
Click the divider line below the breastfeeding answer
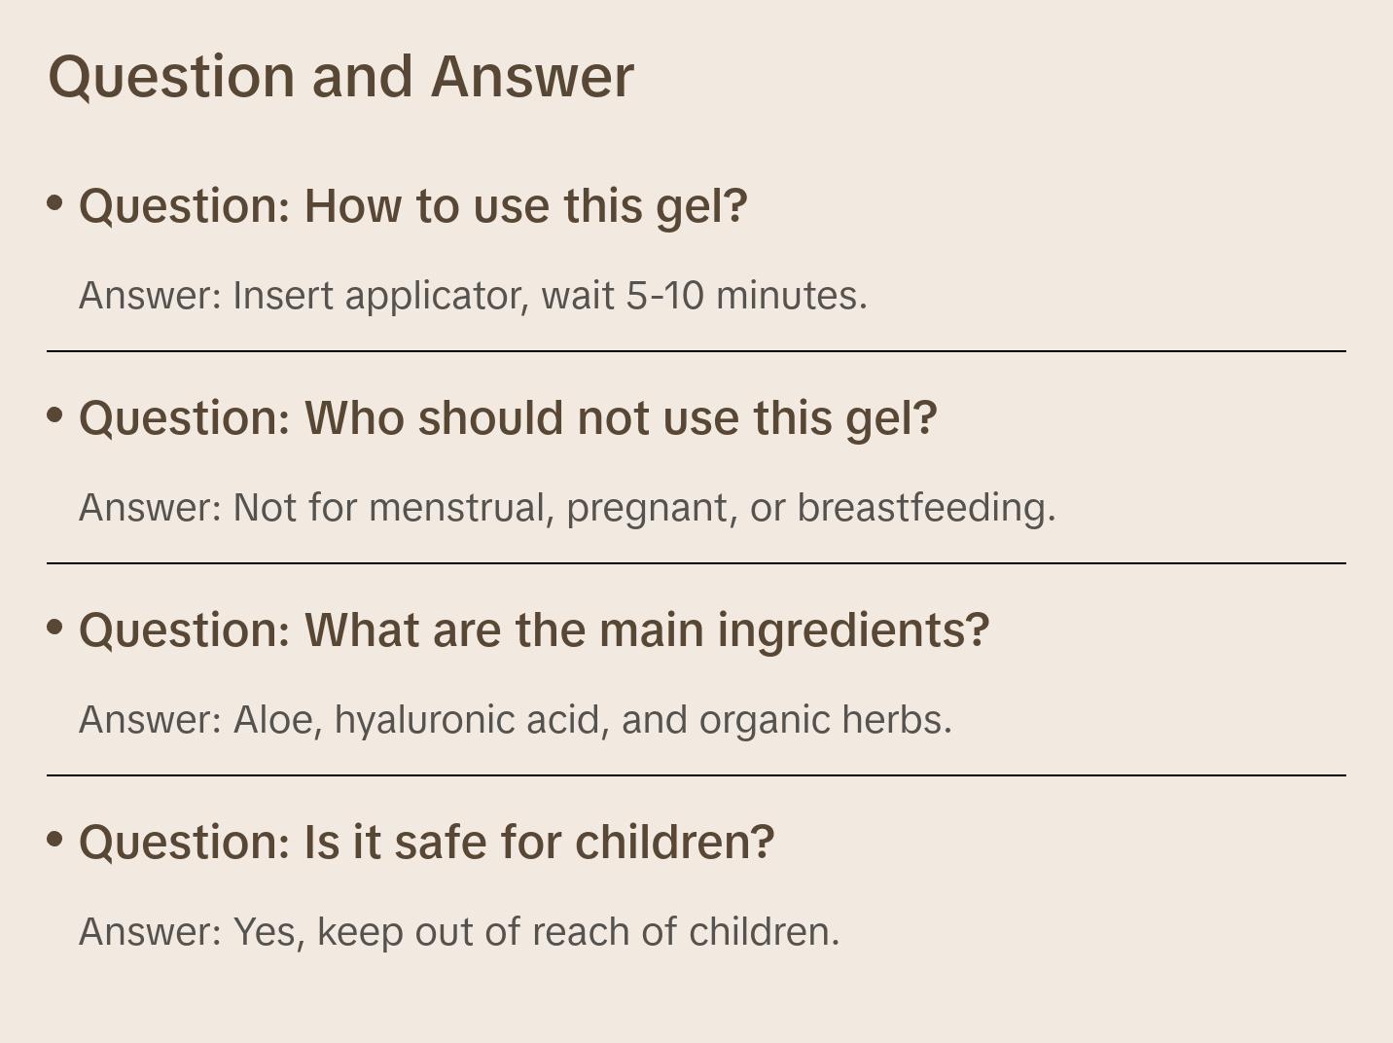tap(696, 563)
